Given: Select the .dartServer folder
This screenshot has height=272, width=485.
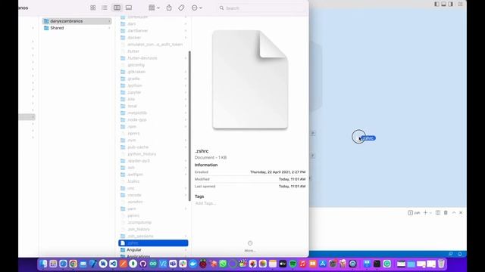Looking at the screenshot, I should pos(153,30).
